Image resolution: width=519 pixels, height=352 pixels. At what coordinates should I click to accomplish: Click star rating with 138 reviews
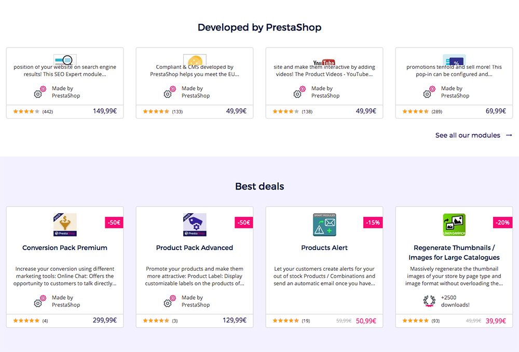point(285,111)
